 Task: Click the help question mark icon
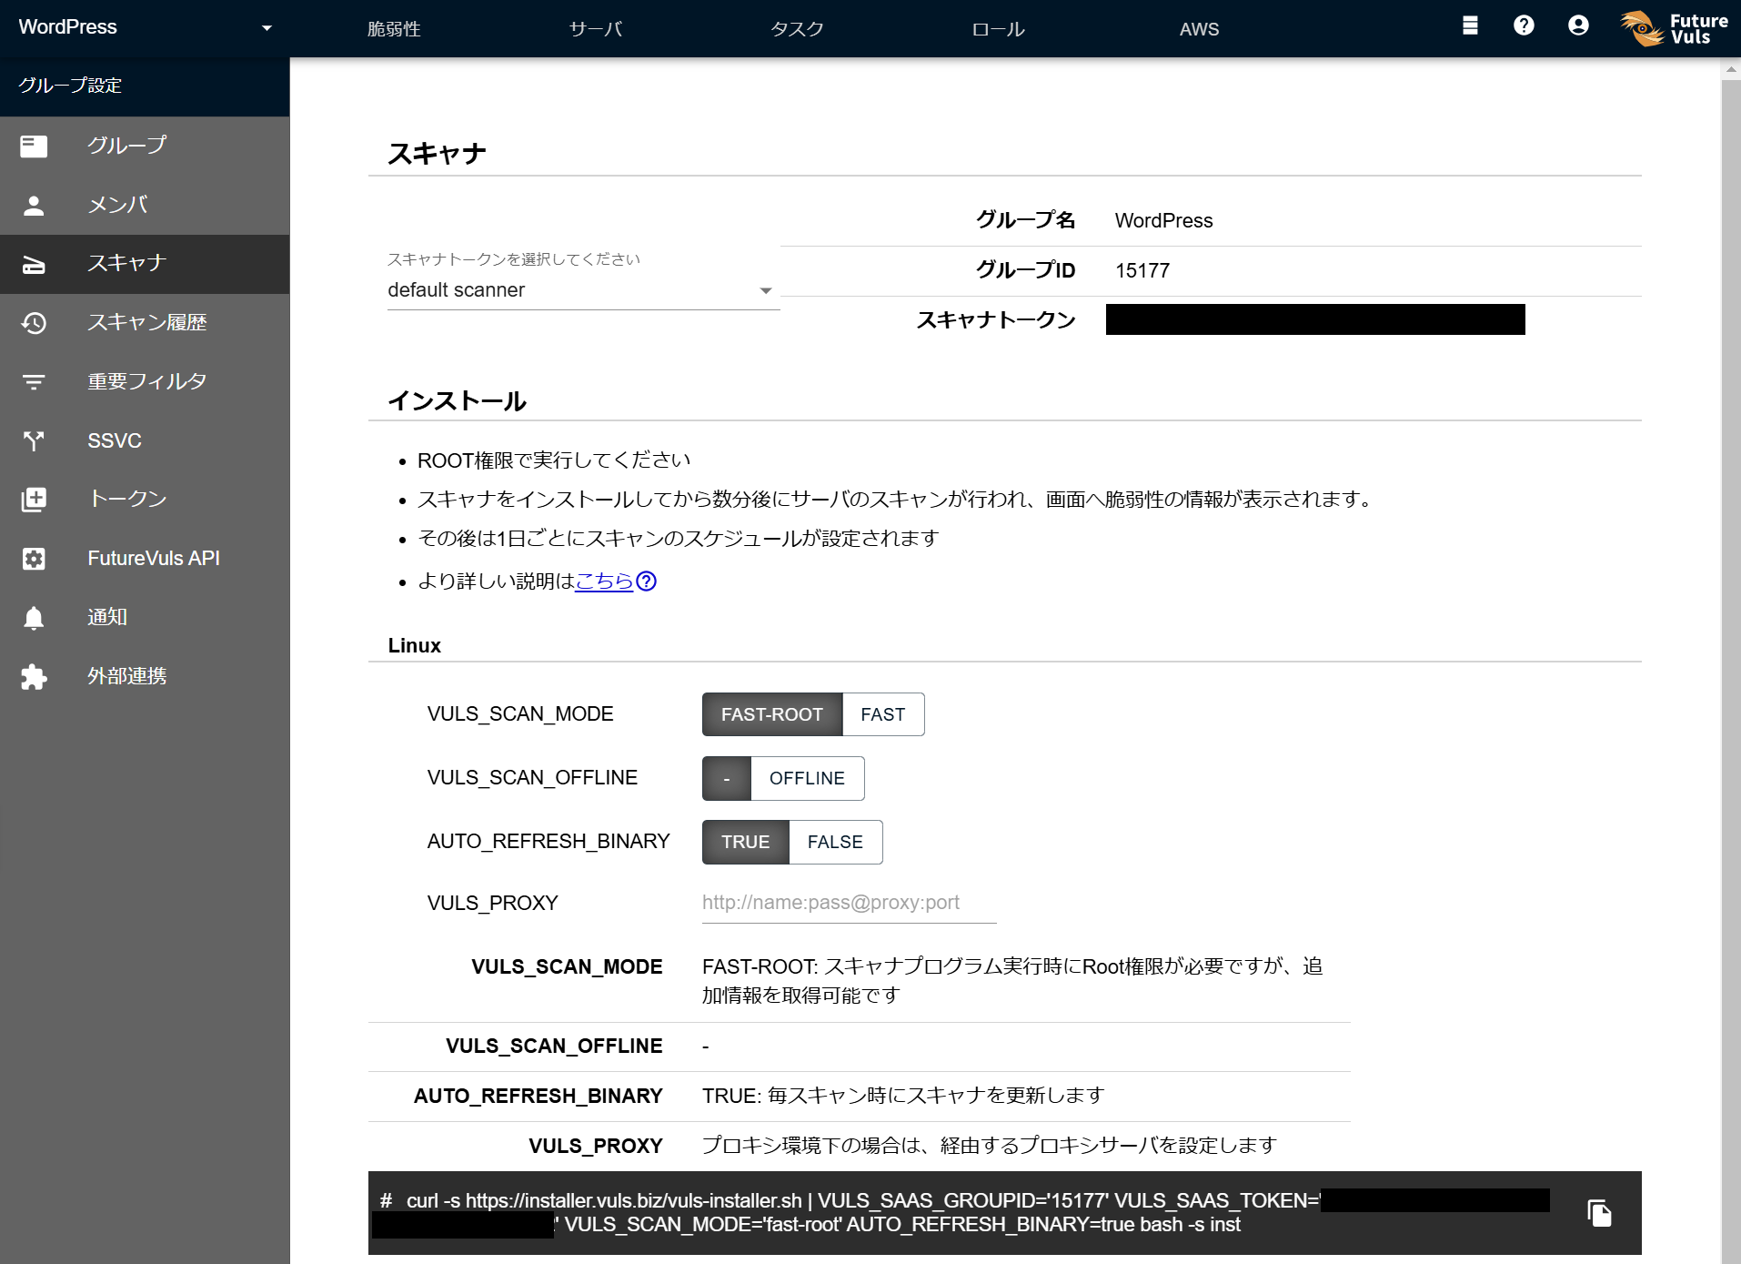pos(1524,25)
